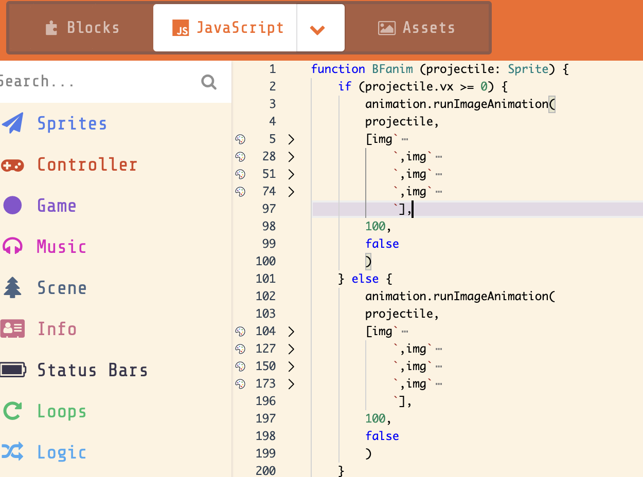Click the Sprites paper plane icon
The width and height of the screenshot is (643, 477).
[13, 123]
